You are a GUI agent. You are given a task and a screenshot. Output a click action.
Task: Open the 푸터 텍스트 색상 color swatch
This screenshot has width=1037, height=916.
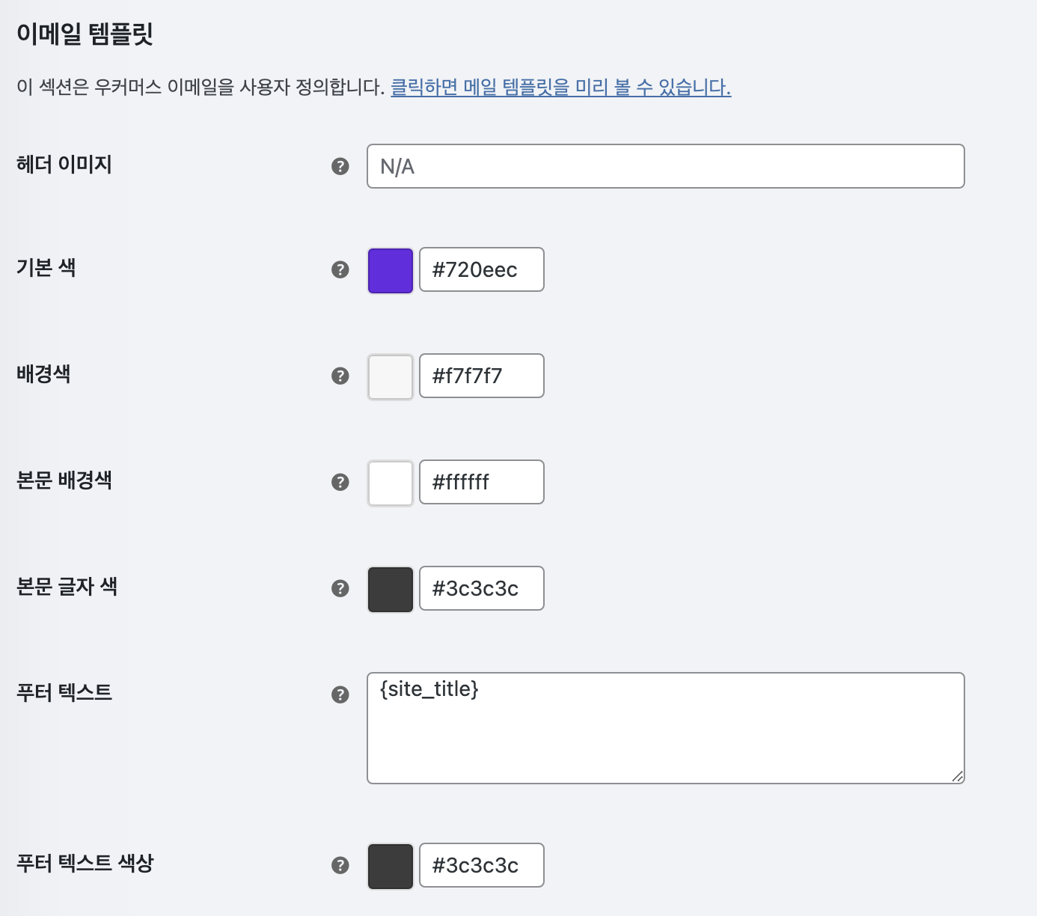coord(391,866)
